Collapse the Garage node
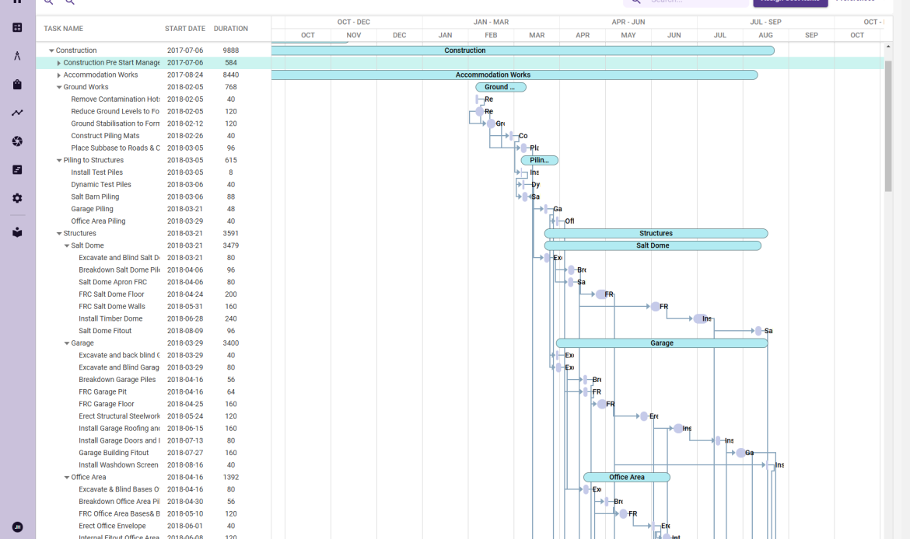 (x=66, y=343)
